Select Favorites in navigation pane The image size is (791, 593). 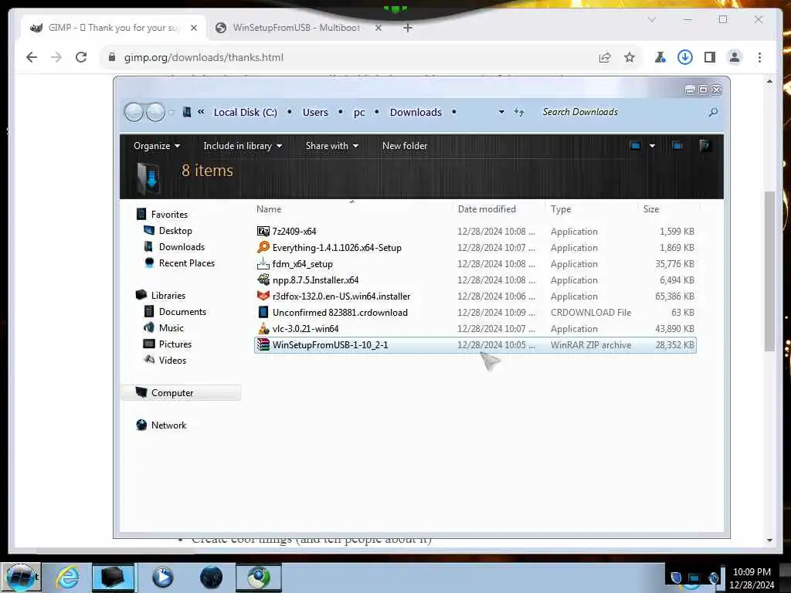[x=169, y=215]
